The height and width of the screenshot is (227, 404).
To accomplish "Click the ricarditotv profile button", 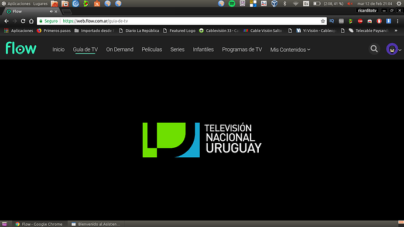I will pyautogui.click(x=367, y=11).
